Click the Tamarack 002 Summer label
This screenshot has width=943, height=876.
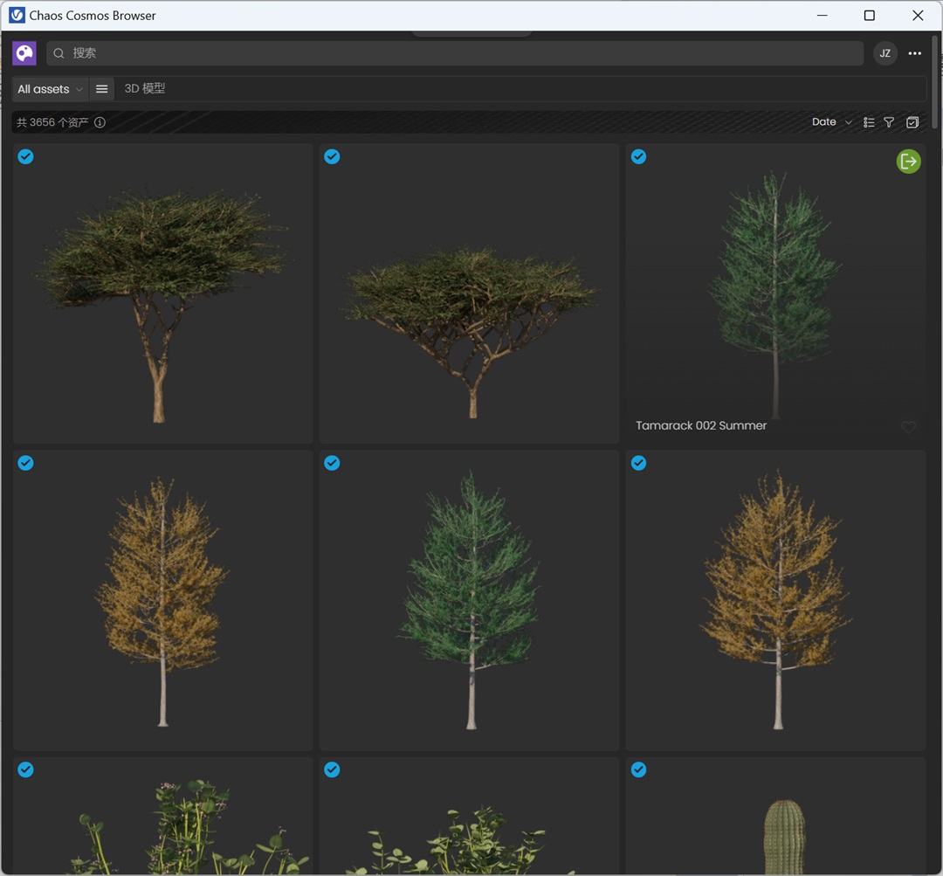click(x=701, y=425)
